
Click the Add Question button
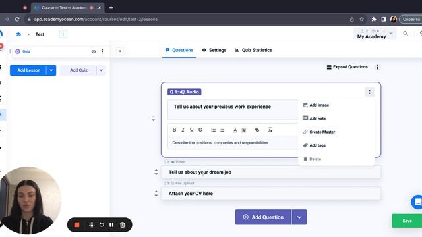(263, 217)
